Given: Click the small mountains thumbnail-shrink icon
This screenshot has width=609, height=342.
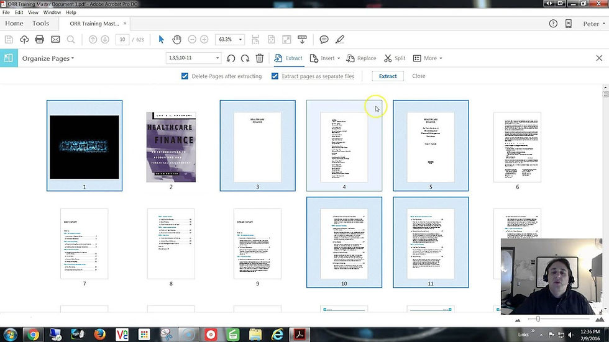Looking at the screenshot, I should [518, 320].
